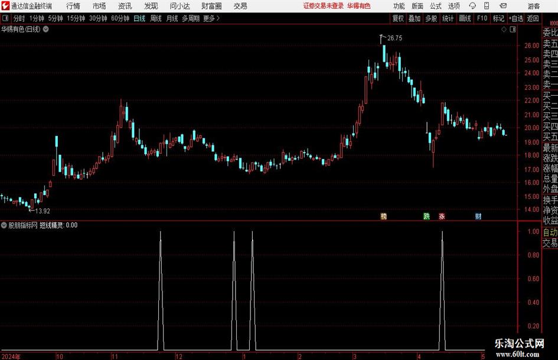Switch to the 月线 monthly tab
558x360 pixels.
click(x=172, y=18)
